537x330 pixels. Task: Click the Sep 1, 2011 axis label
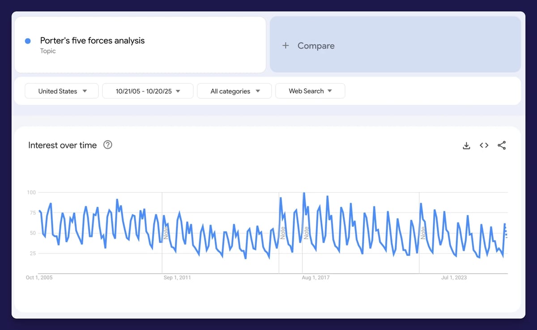pyautogui.click(x=177, y=278)
